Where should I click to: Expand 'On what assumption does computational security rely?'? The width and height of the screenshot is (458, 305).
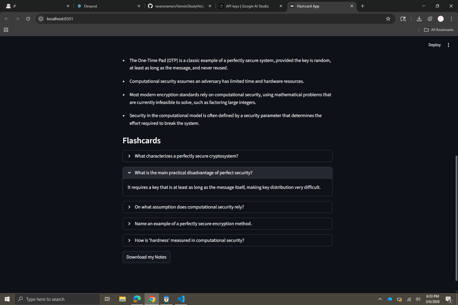[x=228, y=207]
